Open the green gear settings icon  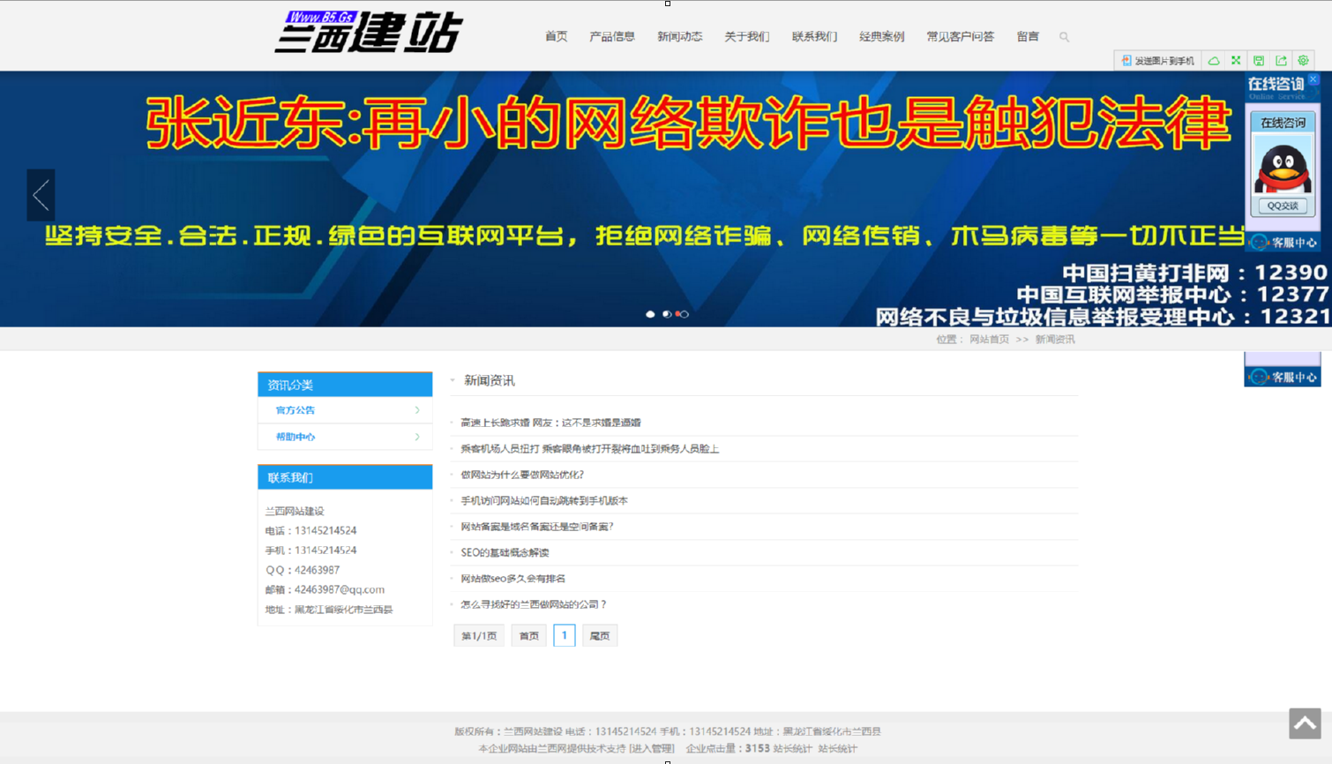[1303, 61]
